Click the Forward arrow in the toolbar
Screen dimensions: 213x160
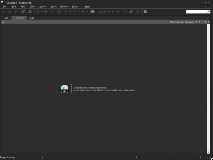click(x=9, y=12)
